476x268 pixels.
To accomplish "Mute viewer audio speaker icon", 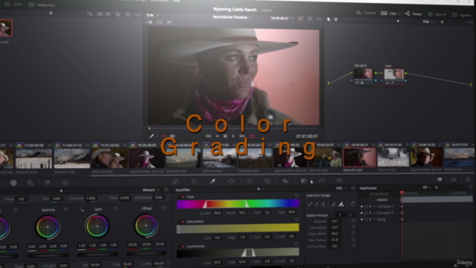I will tap(173, 136).
